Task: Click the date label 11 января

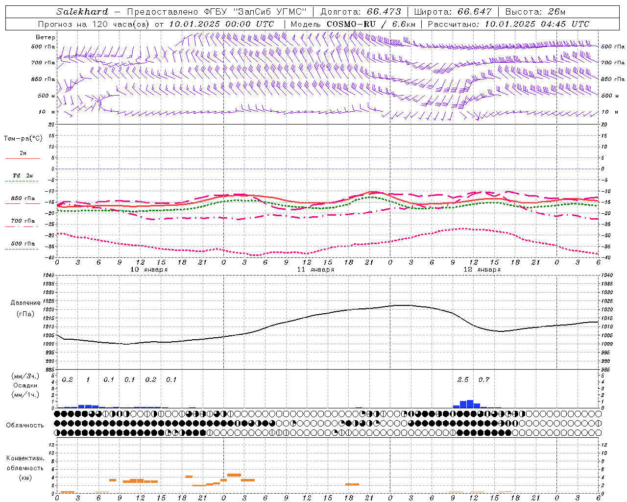Action: click(315, 270)
